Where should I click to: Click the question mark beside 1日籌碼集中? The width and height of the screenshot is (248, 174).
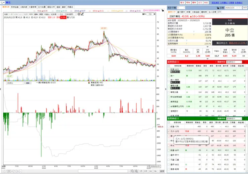[194, 32]
